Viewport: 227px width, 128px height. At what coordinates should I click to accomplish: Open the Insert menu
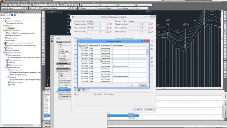(25, 2)
